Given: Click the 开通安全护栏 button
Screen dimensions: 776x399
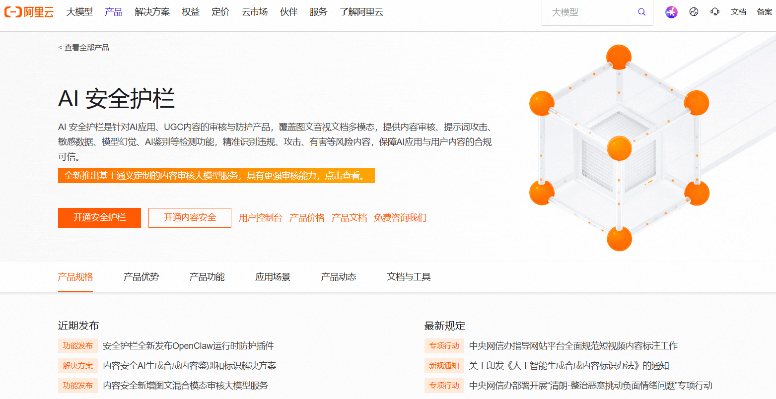Looking at the screenshot, I should tap(99, 218).
